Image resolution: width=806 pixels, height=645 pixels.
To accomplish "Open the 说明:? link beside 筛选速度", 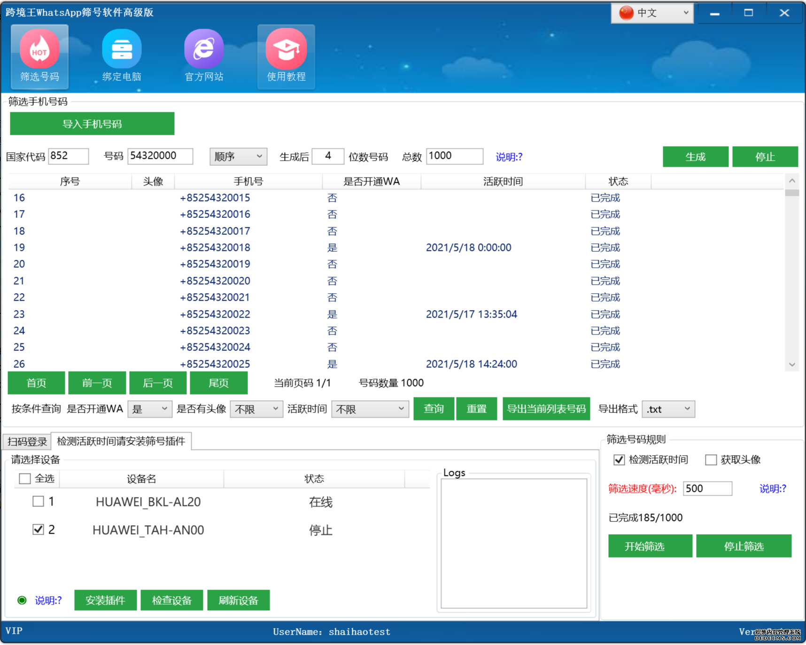I will coord(772,489).
